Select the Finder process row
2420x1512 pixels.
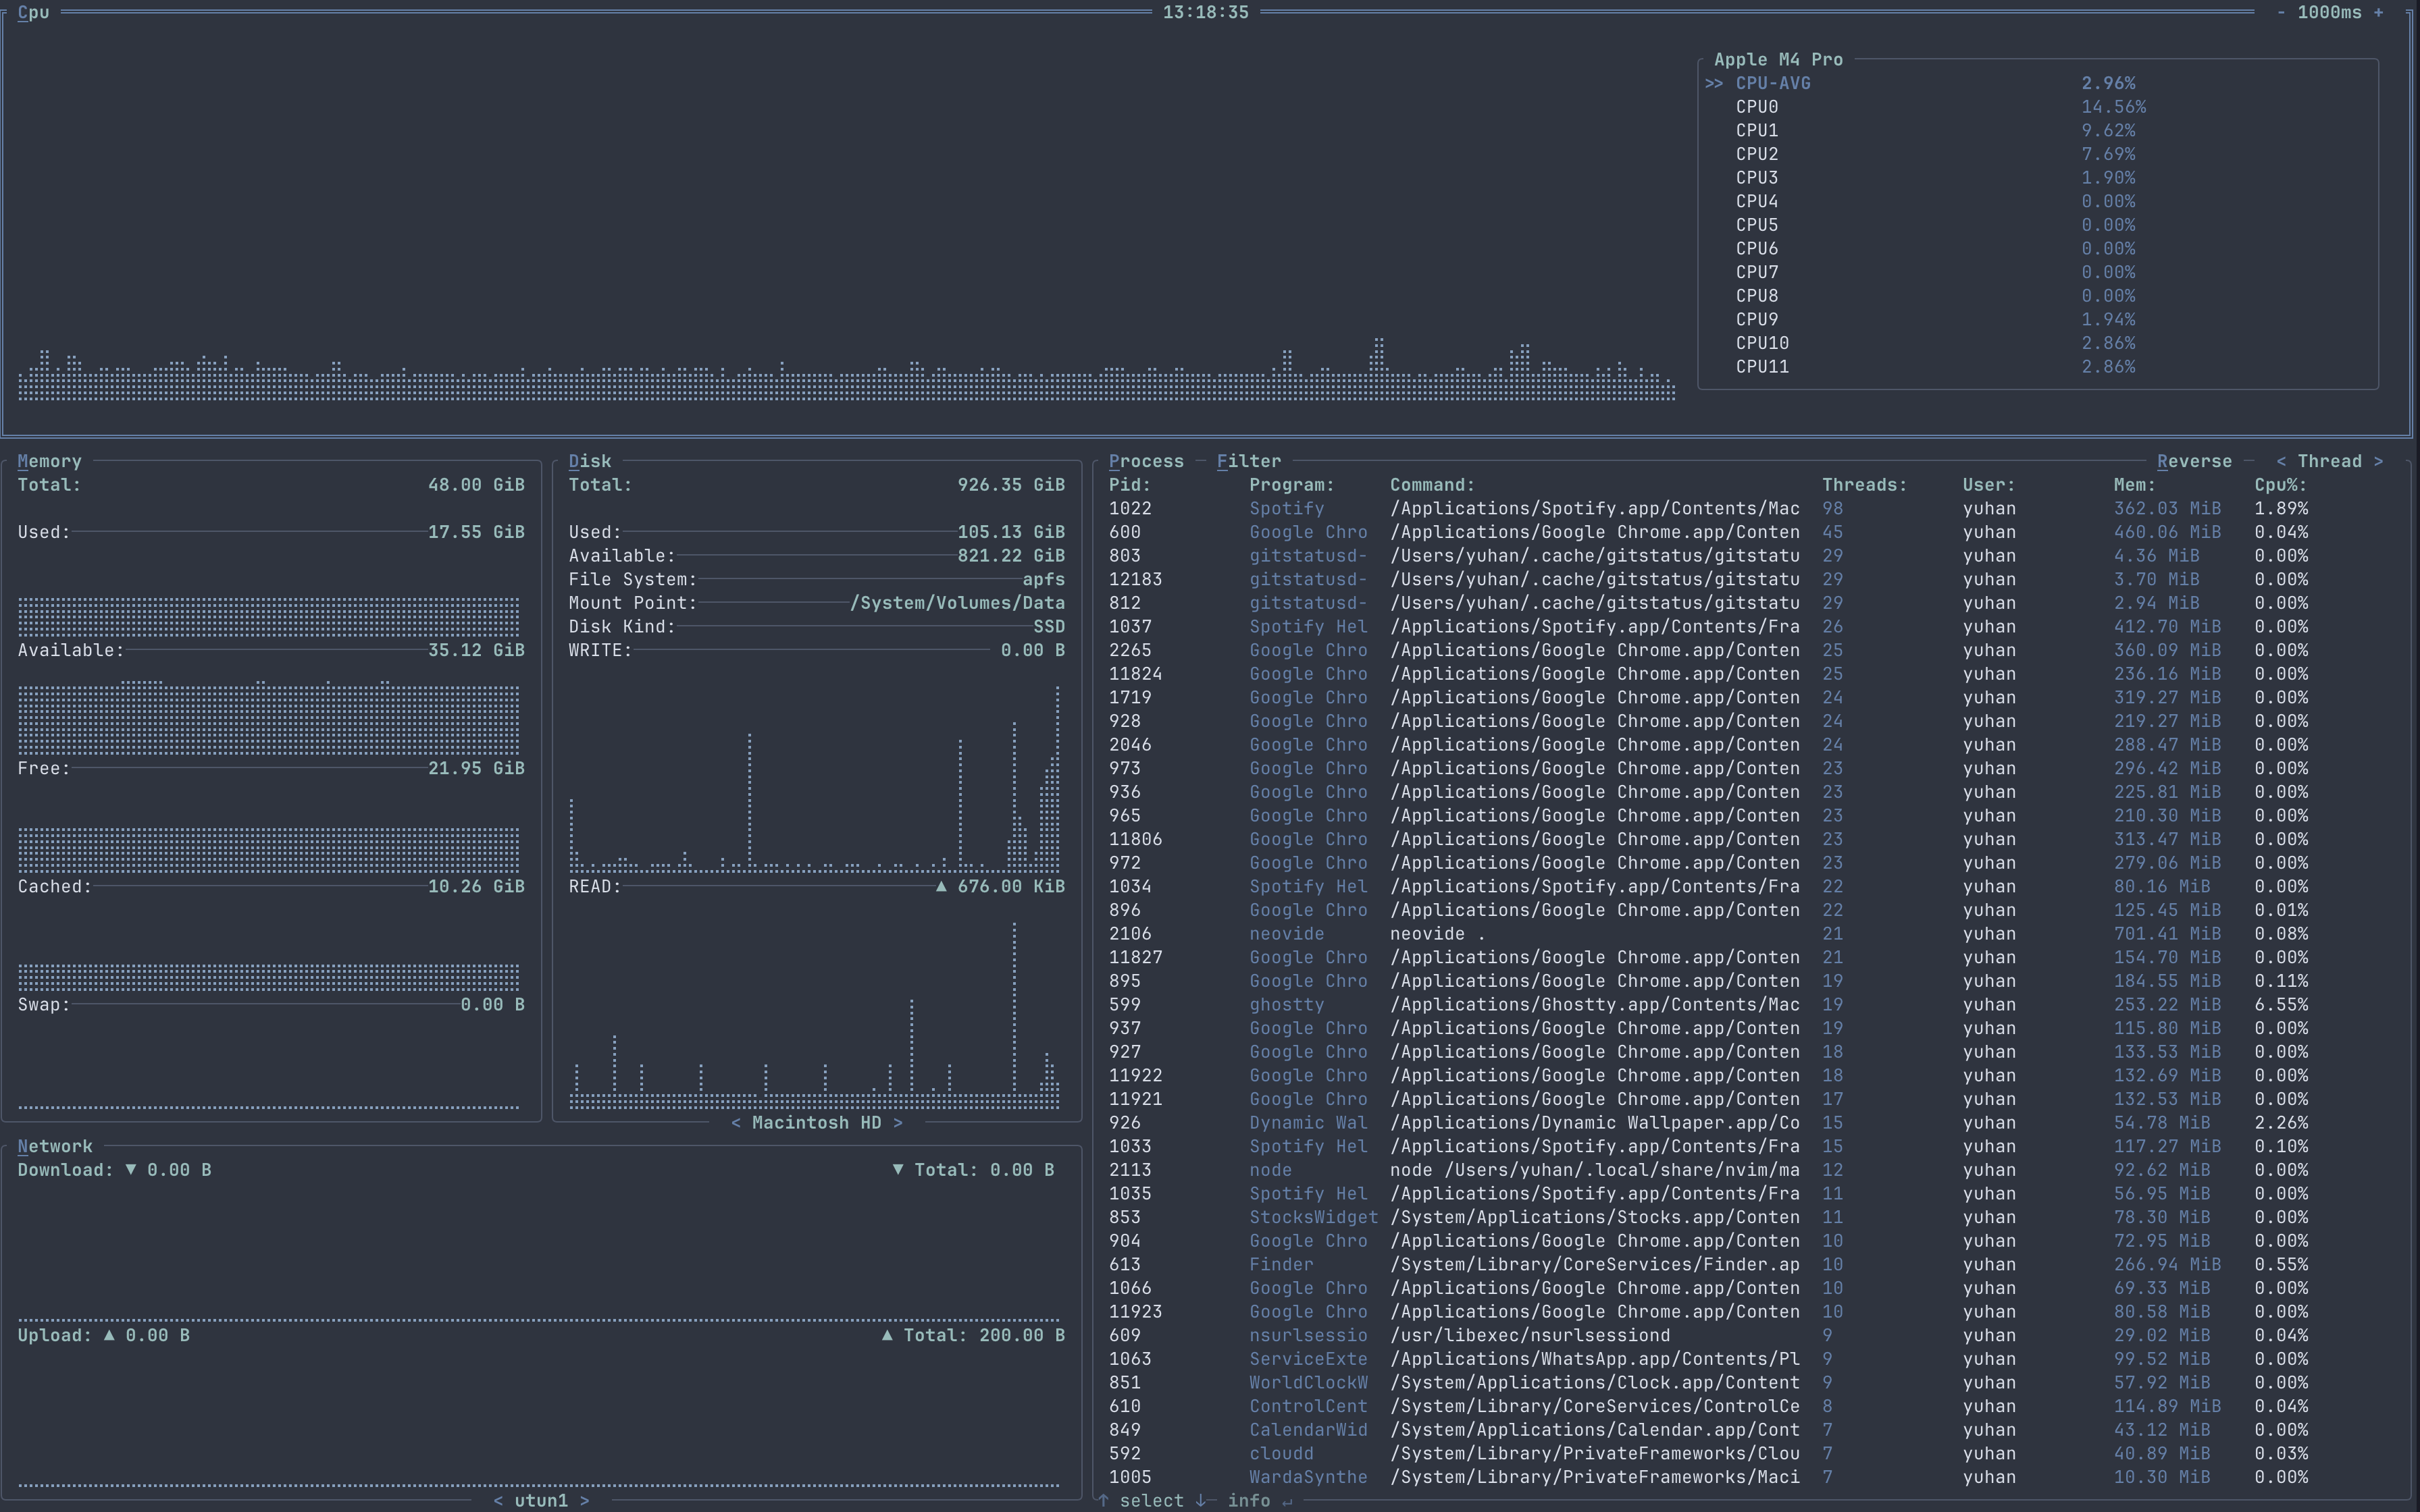[1281, 1264]
